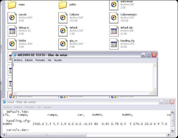Click the handling.cfg file icon
Screen dimensions: 178x138
coord(114,44)
